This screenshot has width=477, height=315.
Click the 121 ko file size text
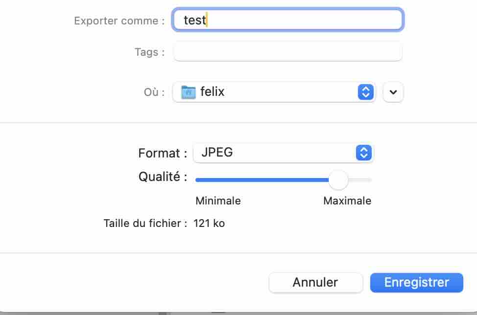tap(209, 223)
